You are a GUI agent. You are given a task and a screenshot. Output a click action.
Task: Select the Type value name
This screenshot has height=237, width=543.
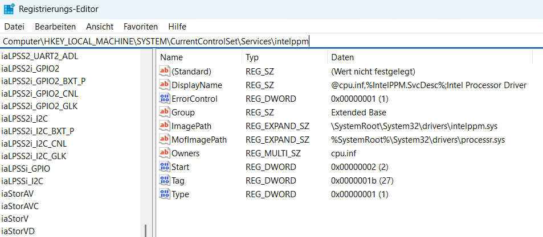(181, 194)
